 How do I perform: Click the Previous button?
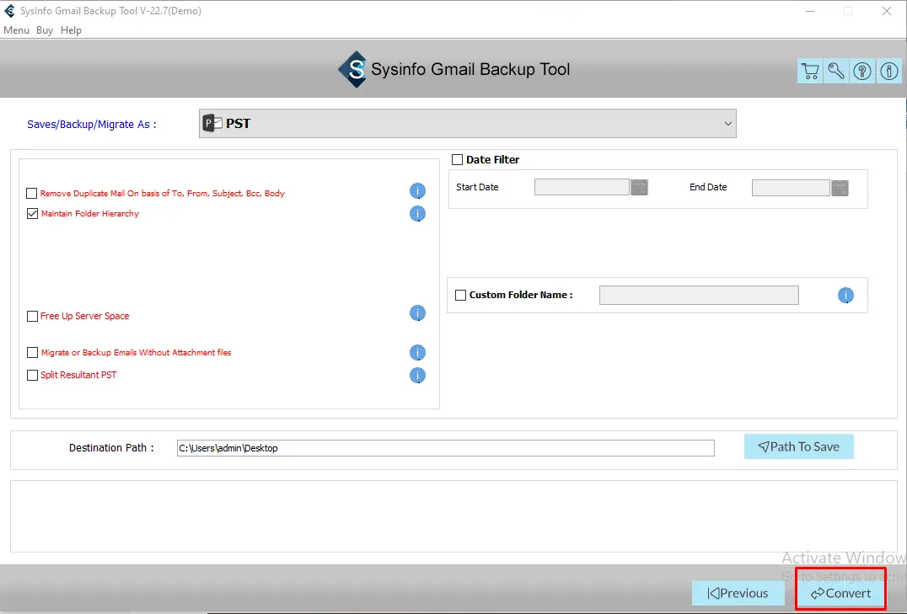(x=738, y=593)
